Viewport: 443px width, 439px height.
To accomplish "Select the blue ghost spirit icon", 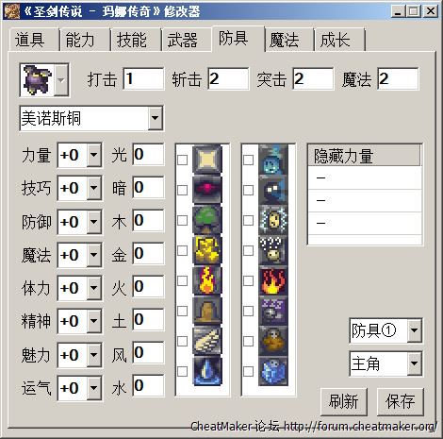I will 273,160.
